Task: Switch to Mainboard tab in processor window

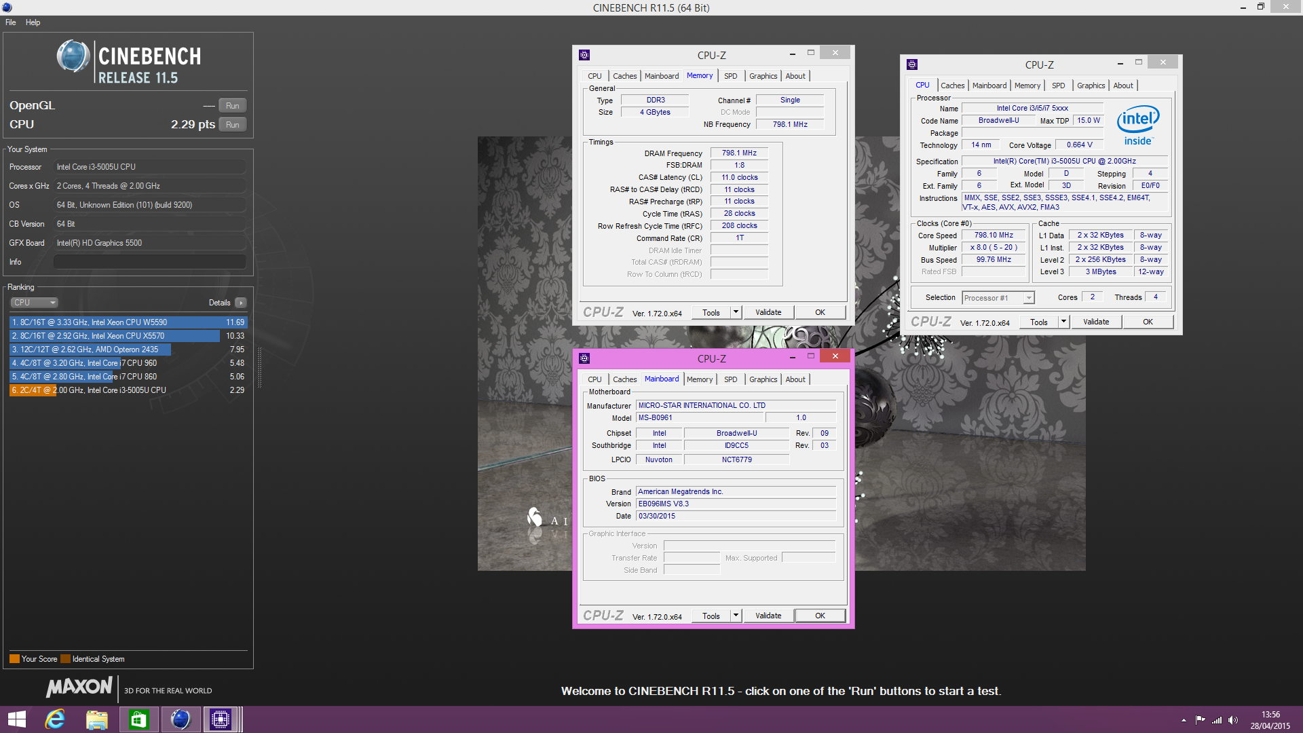Action: pyautogui.click(x=989, y=86)
